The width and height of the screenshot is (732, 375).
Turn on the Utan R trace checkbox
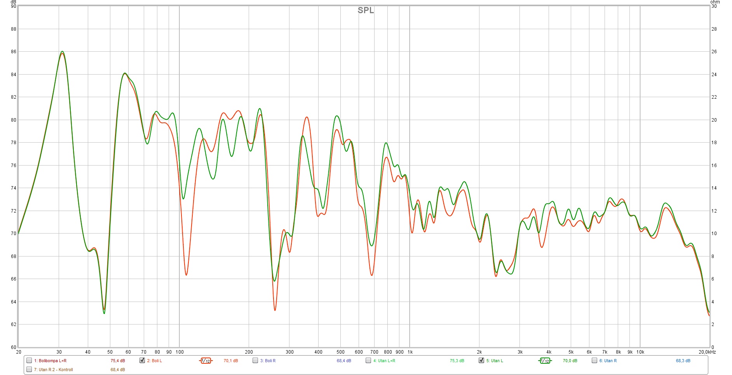tap(594, 361)
